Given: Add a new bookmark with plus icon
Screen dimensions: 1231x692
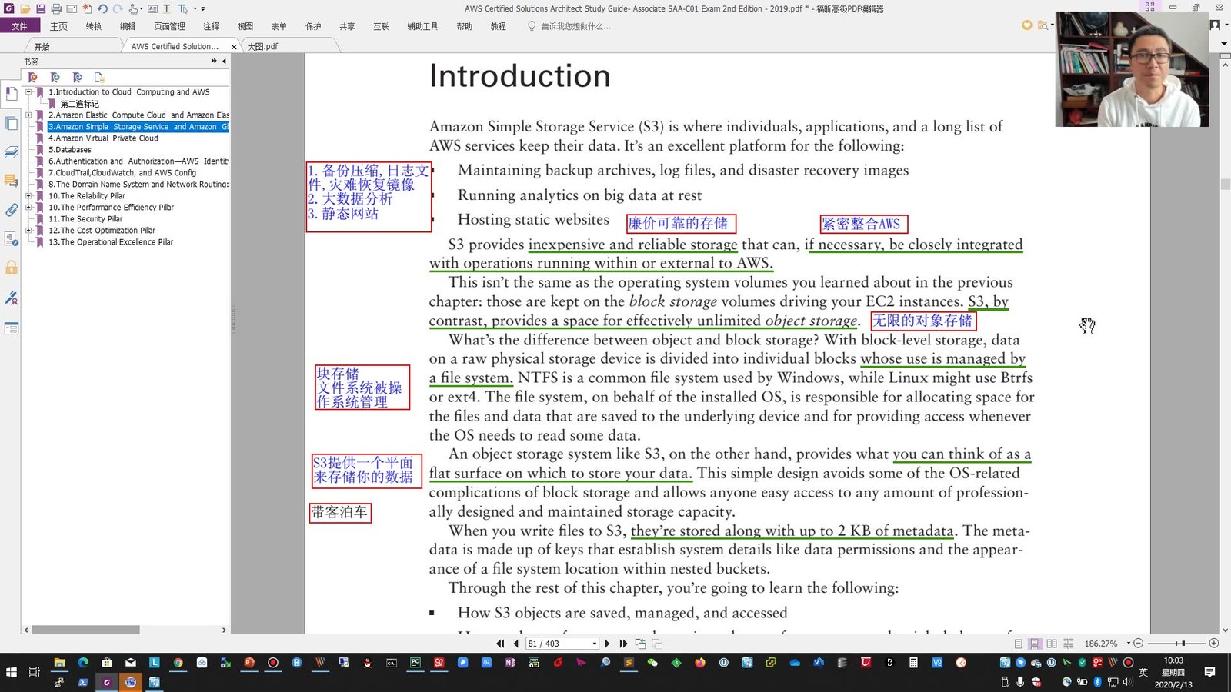Looking at the screenshot, I should (55, 77).
